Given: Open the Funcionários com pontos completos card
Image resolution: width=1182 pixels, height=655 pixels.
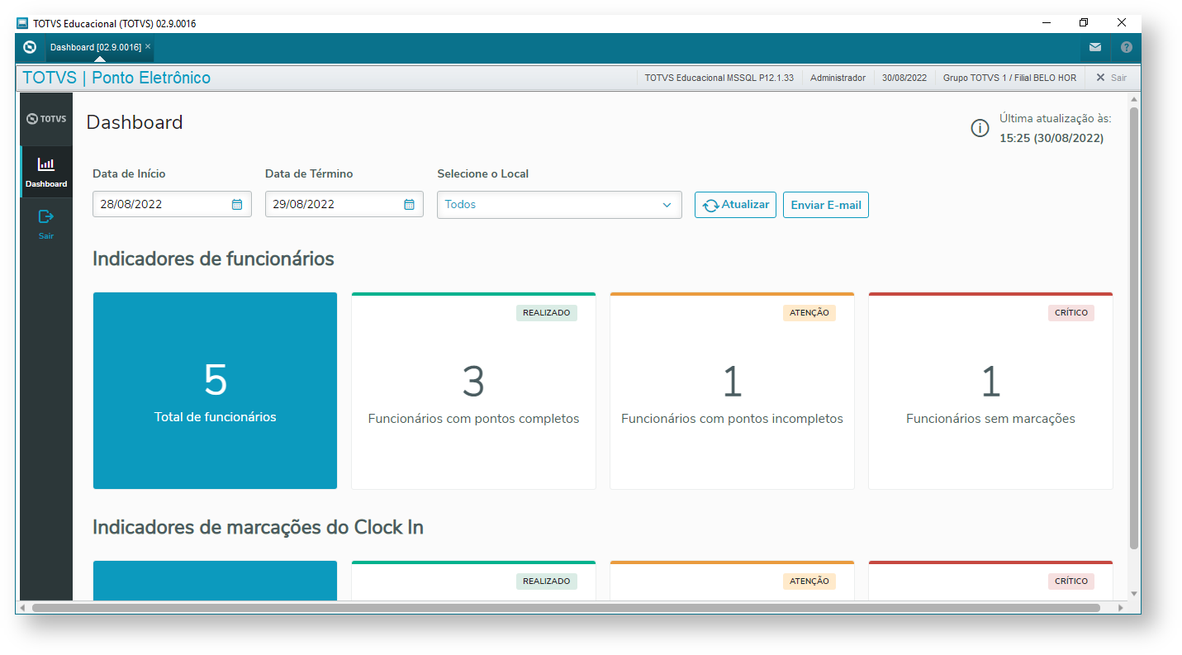Looking at the screenshot, I should tap(473, 391).
